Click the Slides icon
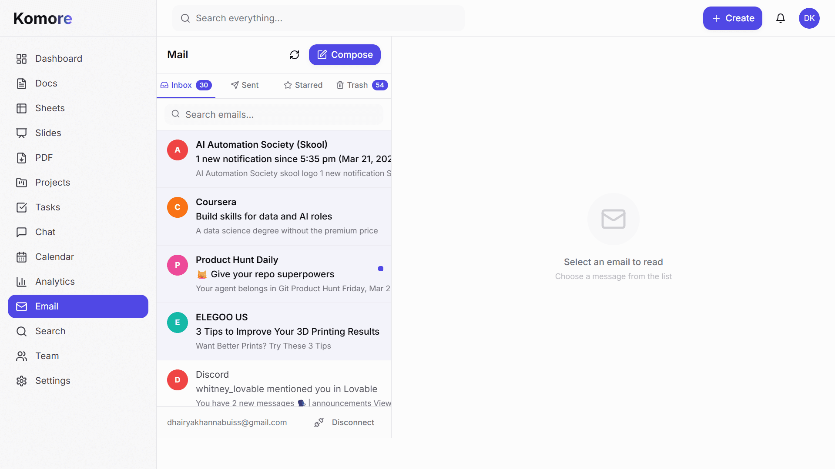Image resolution: width=835 pixels, height=469 pixels. (22, 133)
